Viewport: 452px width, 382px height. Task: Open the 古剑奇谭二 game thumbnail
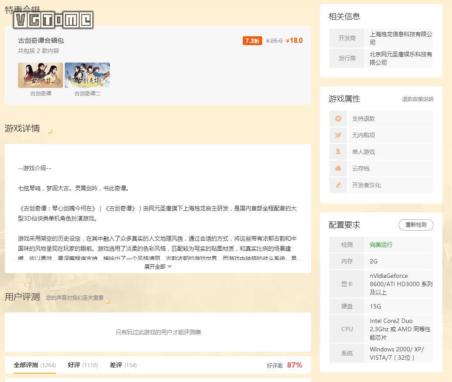(x=87, y=75)
